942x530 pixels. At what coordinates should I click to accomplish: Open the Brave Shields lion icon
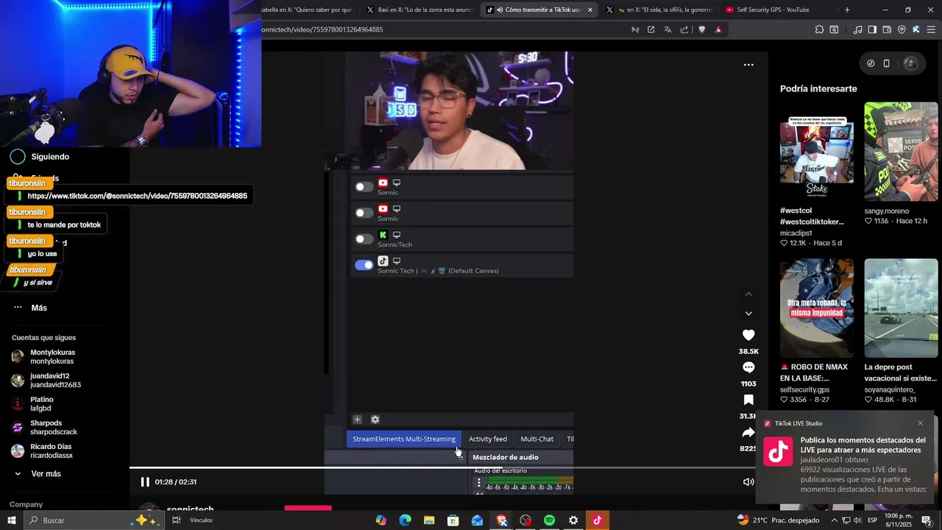(x=701, y=29)
